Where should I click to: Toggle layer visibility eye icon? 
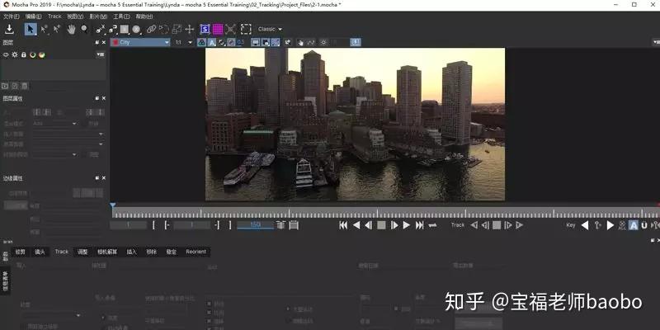point(6,54)
